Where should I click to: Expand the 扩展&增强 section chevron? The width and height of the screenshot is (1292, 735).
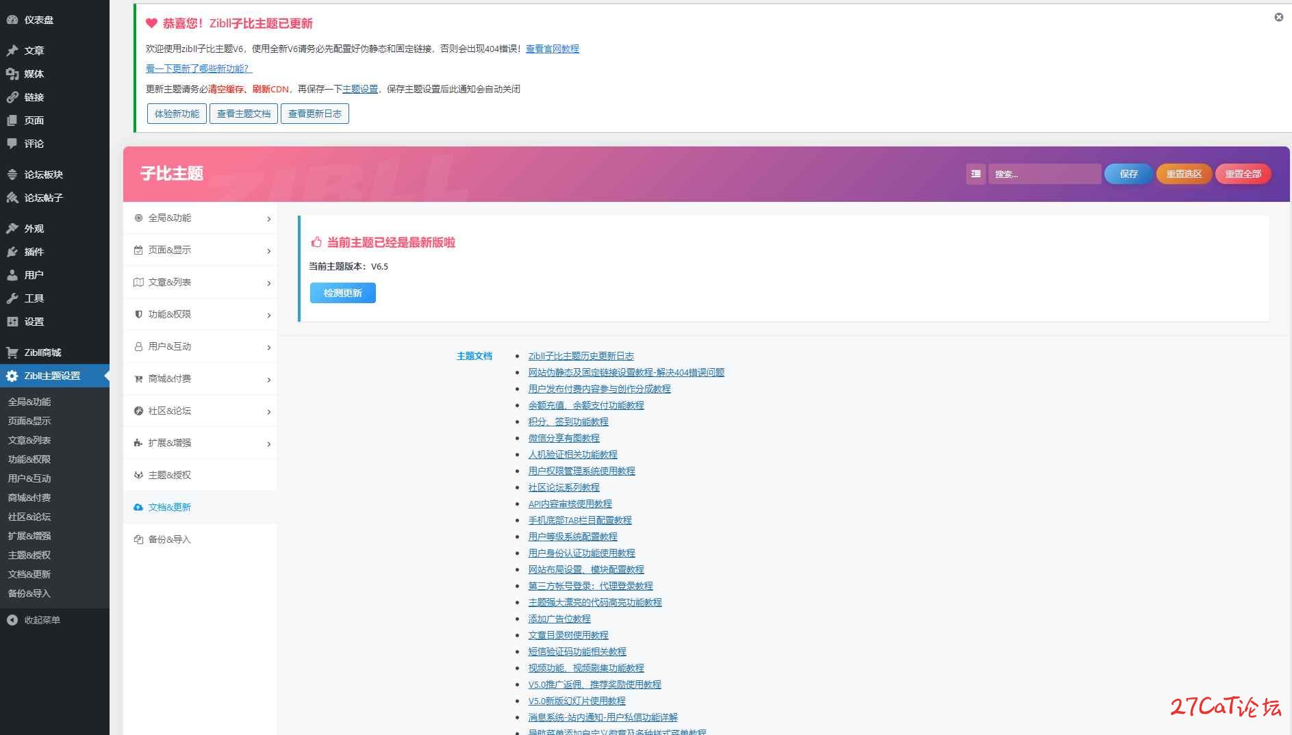click(x=268, y=444)
